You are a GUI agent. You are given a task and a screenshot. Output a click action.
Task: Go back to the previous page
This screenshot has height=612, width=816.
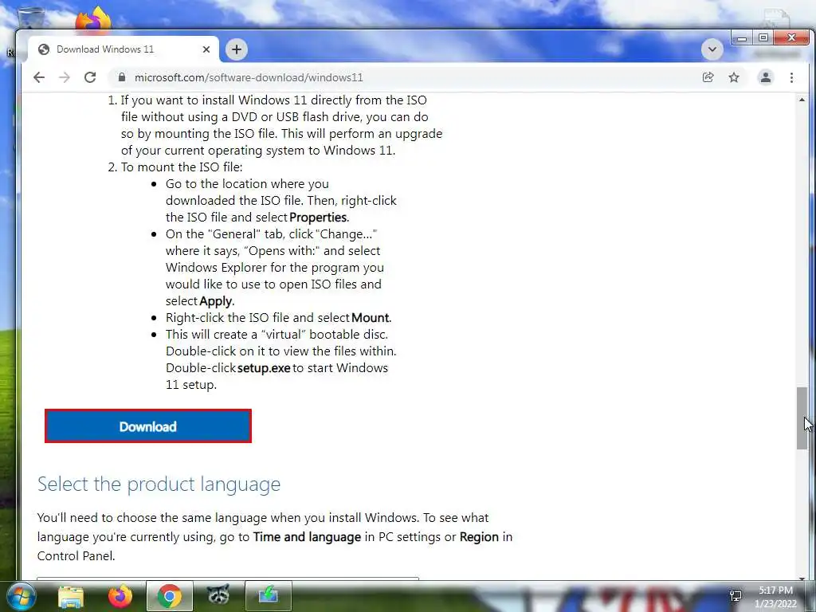pyautogui.click(x=39, y=77)
